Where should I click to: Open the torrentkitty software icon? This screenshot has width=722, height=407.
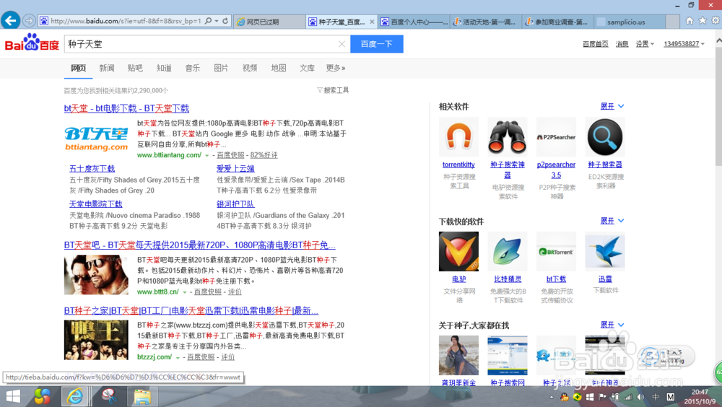[458, 136]
